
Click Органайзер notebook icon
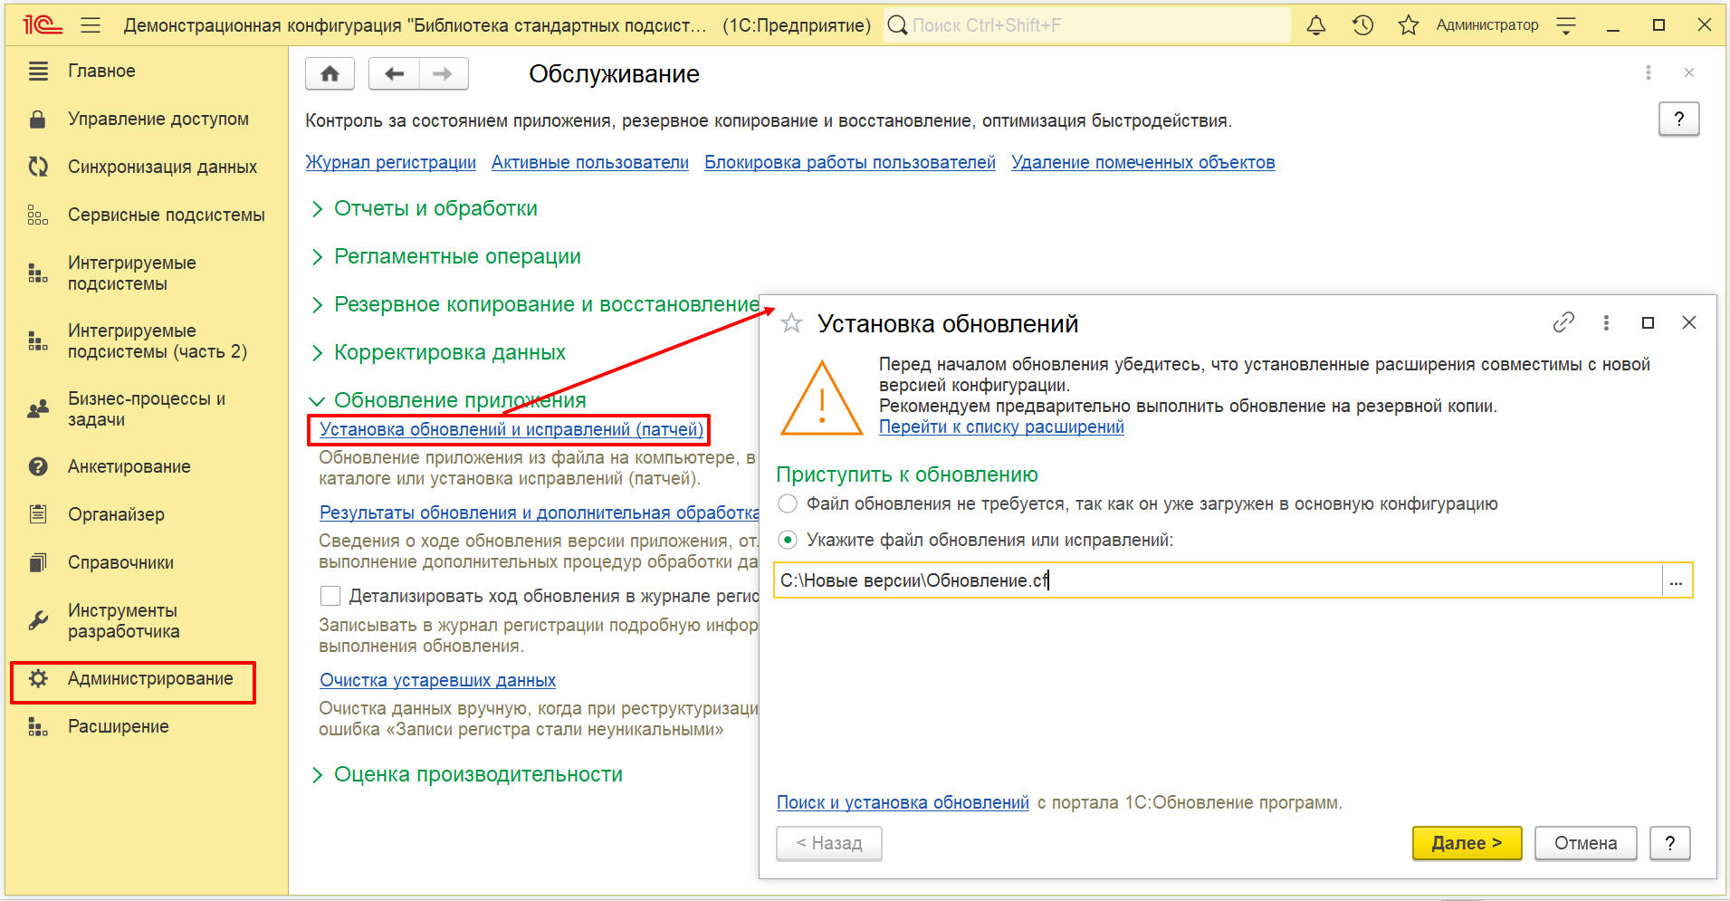[38, 514]
